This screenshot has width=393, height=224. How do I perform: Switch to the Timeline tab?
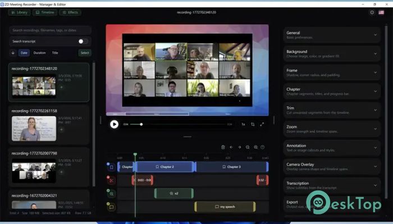pyautogui.click(x=45, y=12)
